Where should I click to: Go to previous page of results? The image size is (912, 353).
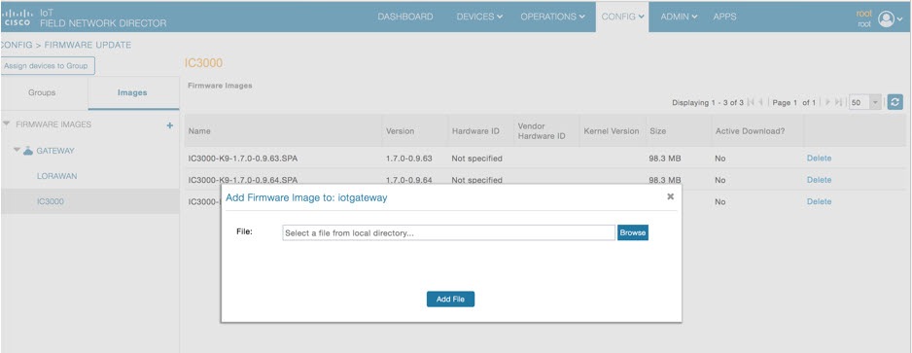(x=760, y=102)
